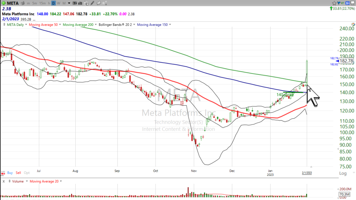Click the share dots icon in toolbar
356x200 pixels.
tap(105, 3)
